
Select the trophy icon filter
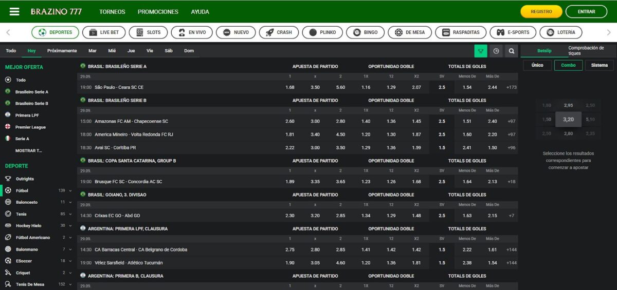pos(481,51)
